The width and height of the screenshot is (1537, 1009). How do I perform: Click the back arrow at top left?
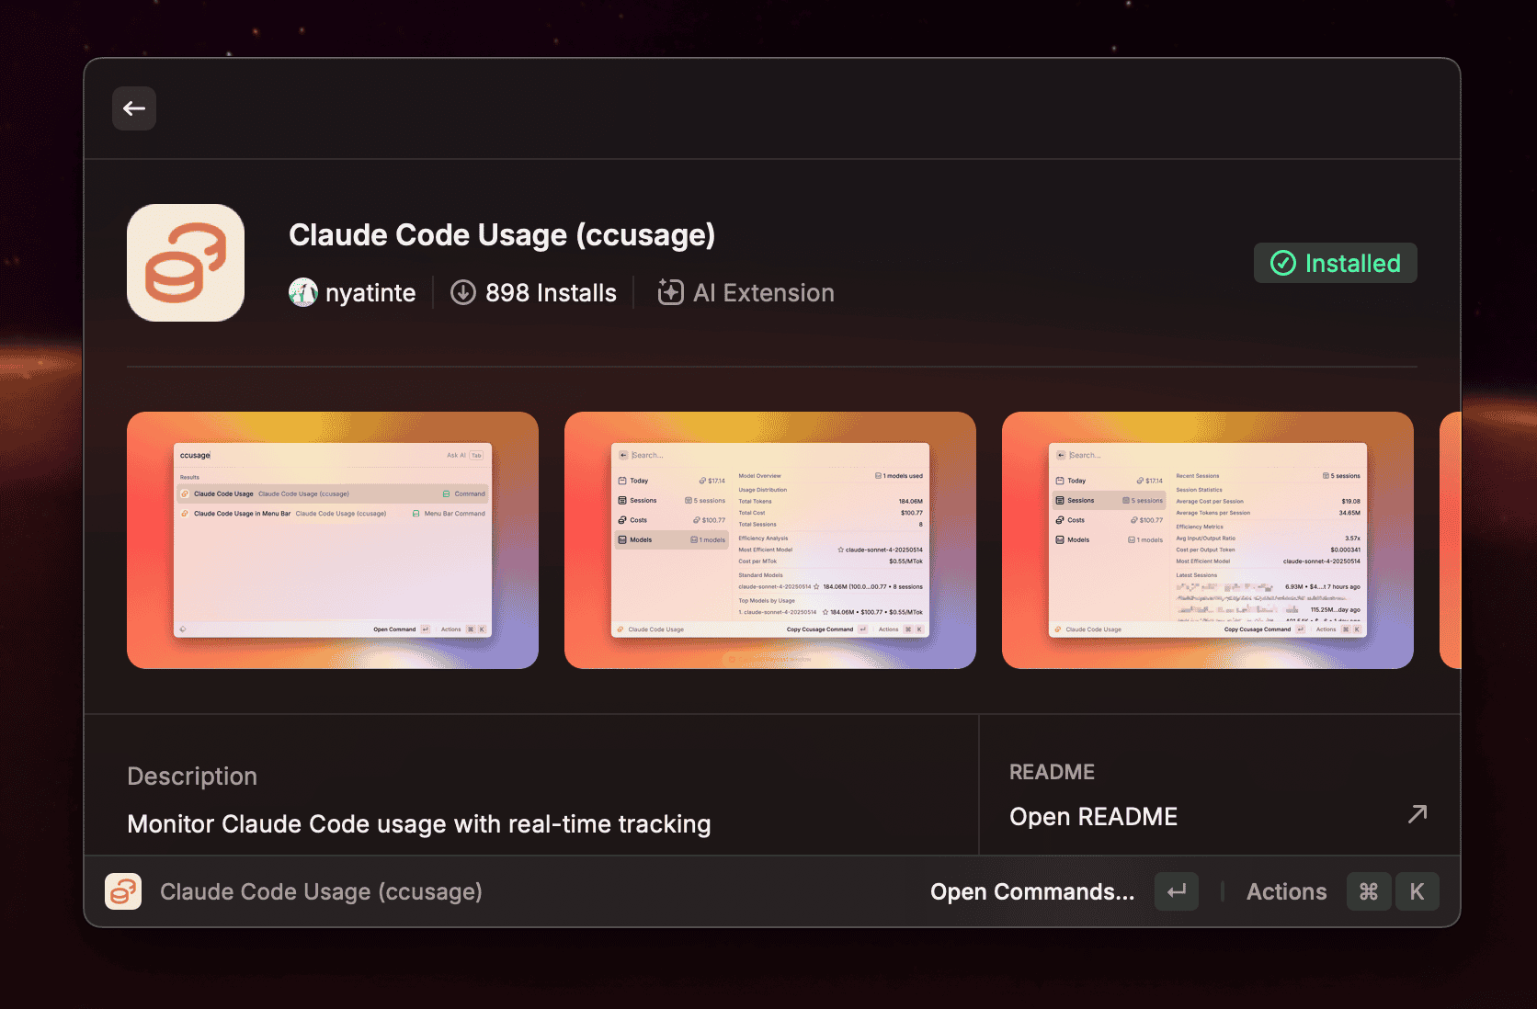134,108
